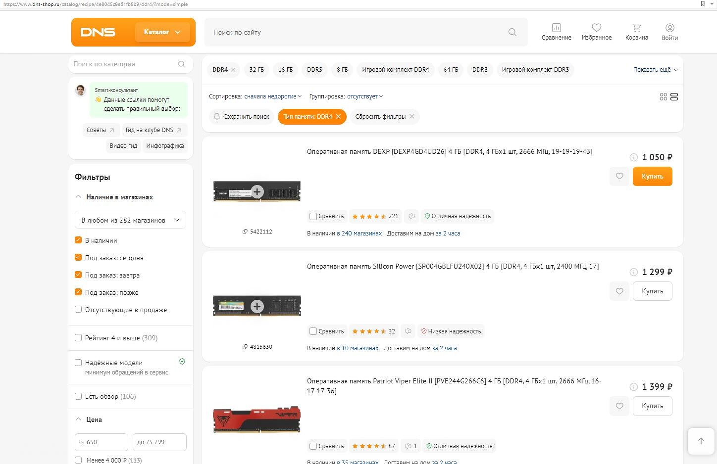The image size is (717, 464).
Task: Click category search magnifier icon
Action: [182, 64]
